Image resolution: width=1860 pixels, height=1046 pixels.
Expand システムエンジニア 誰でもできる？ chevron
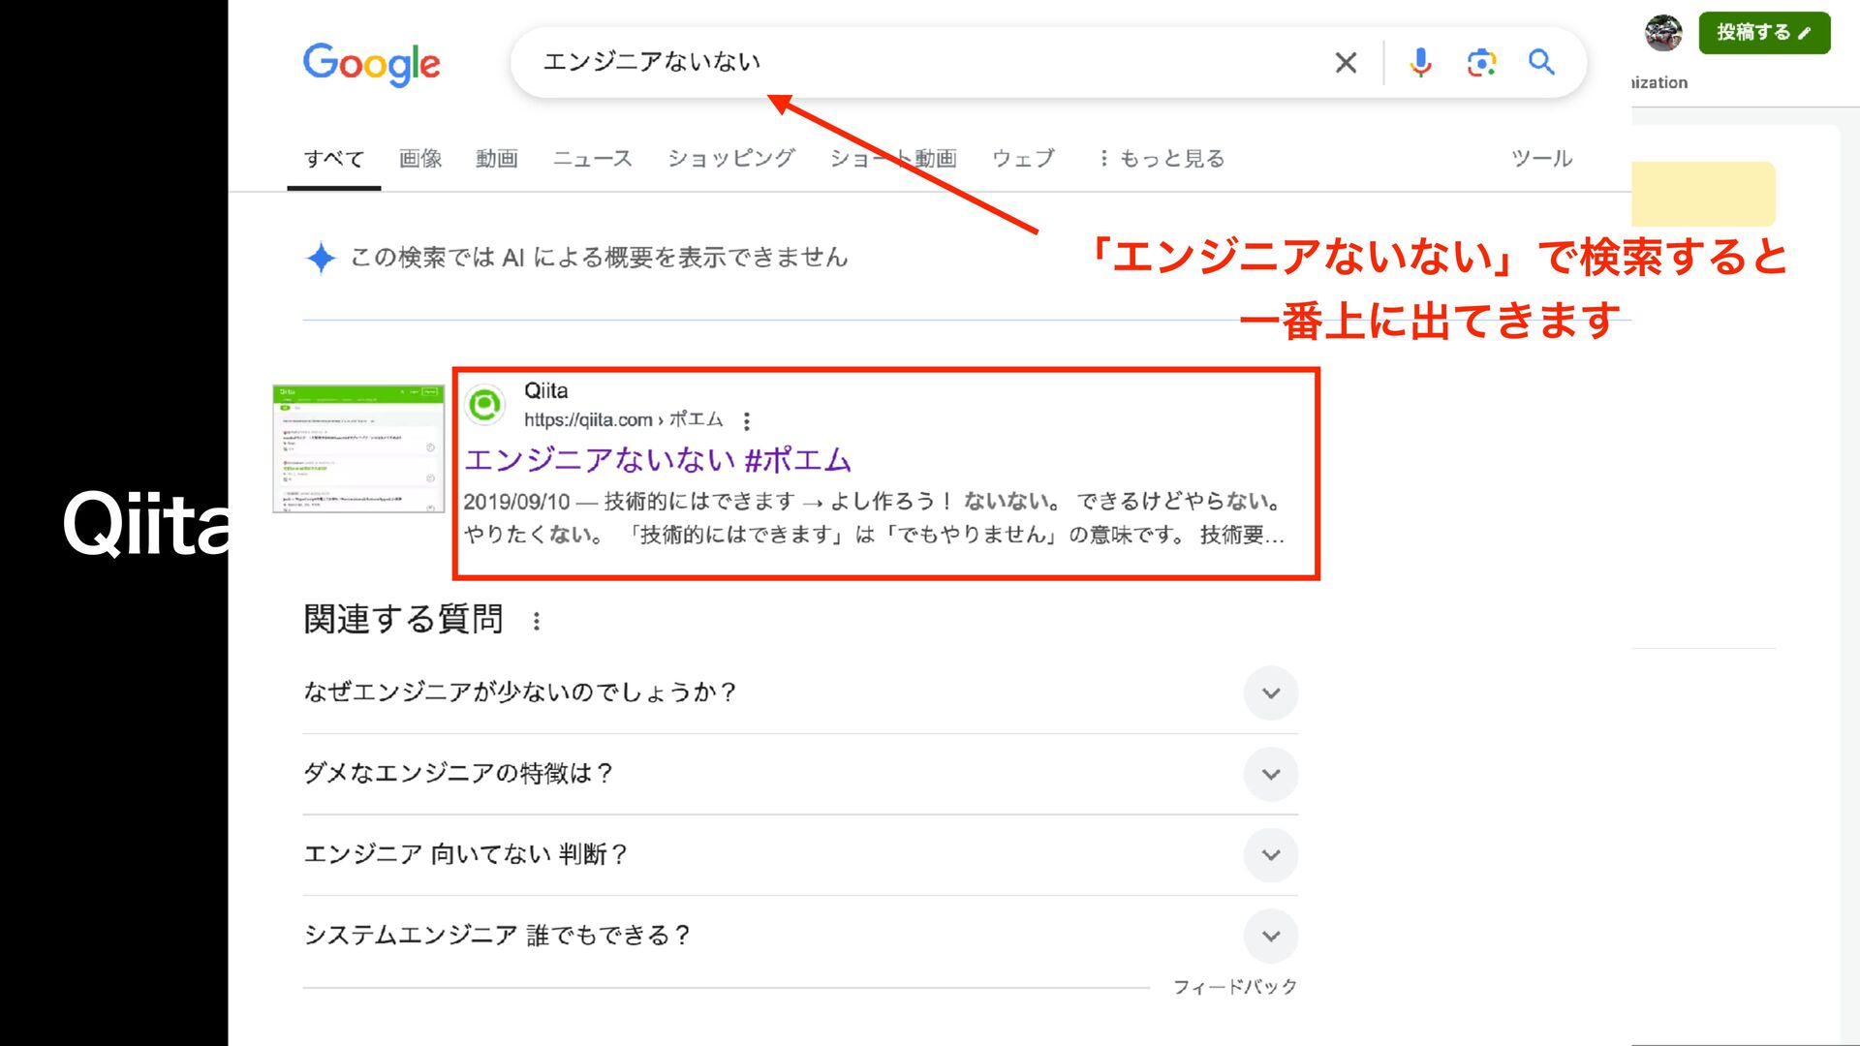coord(1271,937)
